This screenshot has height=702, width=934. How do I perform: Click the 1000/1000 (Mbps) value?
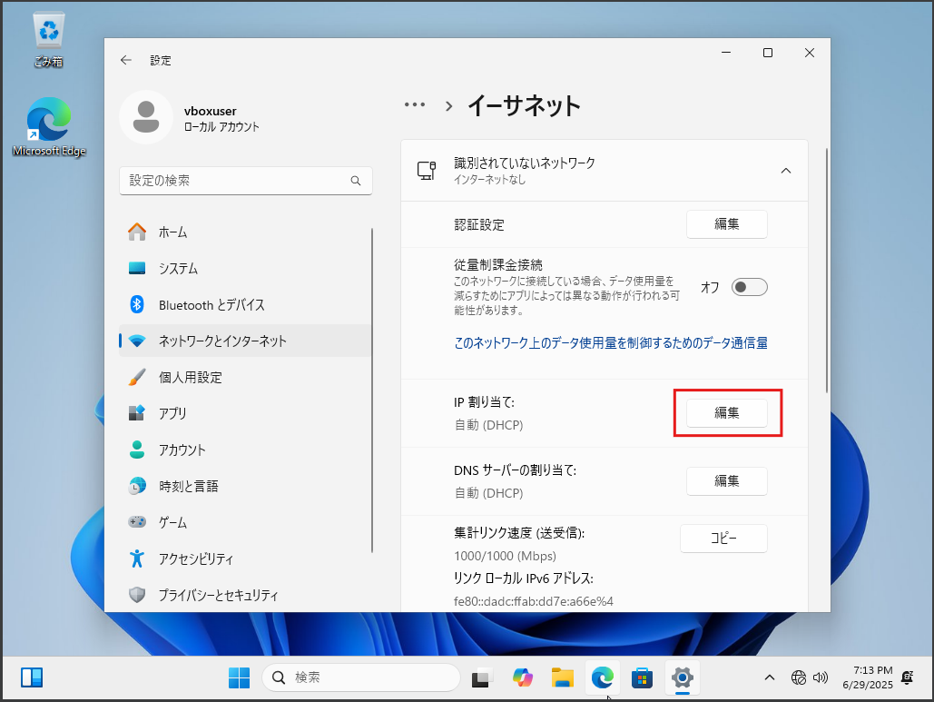coord(505,556)
